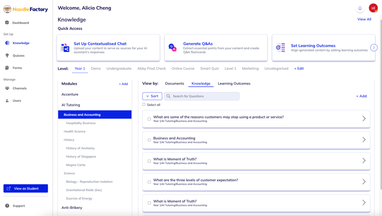Screen dimensions: 382x216
Task: Advance Quick Access cards with the right arrow
Action: 374,48
